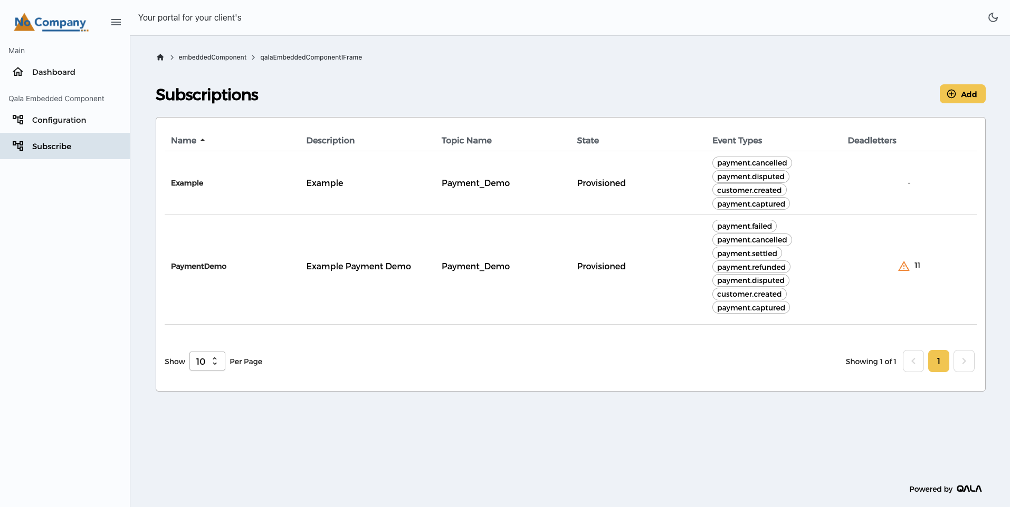The width and height of the screenshot is (1010, 507).
Task: Click payment.captured tag in Example row
Action: (x=751, y=204)
